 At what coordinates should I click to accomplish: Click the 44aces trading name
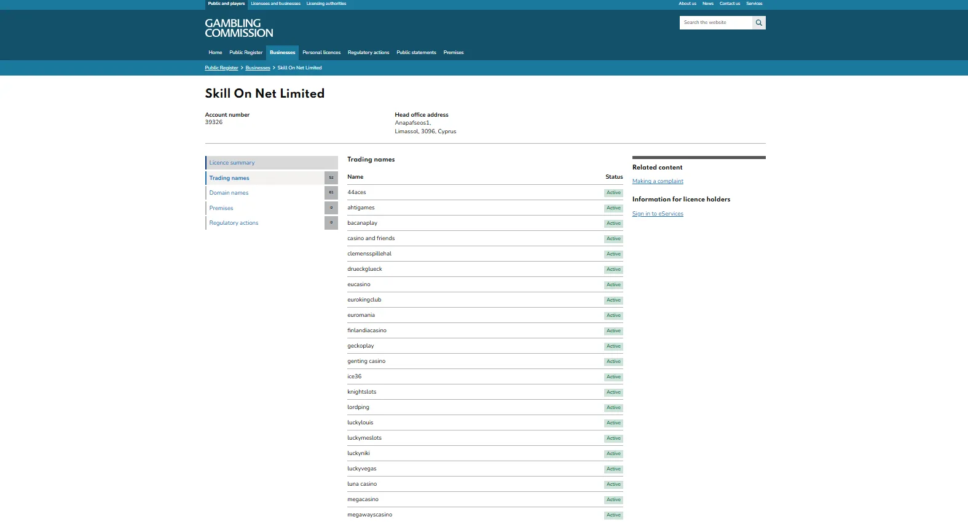(x=356, y=192)
